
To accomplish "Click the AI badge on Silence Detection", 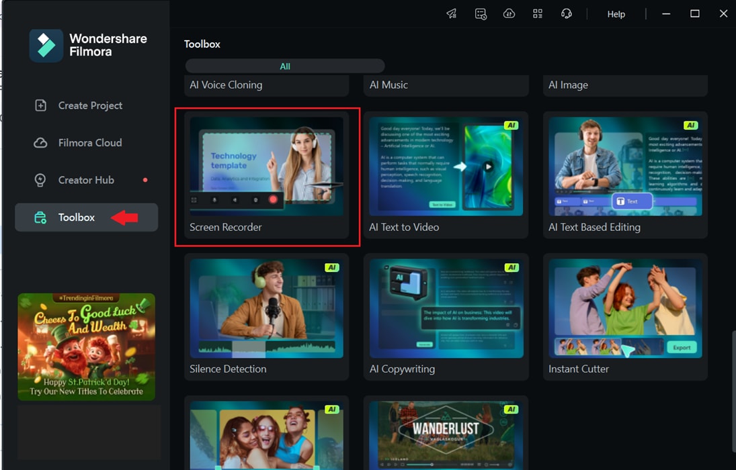I will (x=332, y=267).
